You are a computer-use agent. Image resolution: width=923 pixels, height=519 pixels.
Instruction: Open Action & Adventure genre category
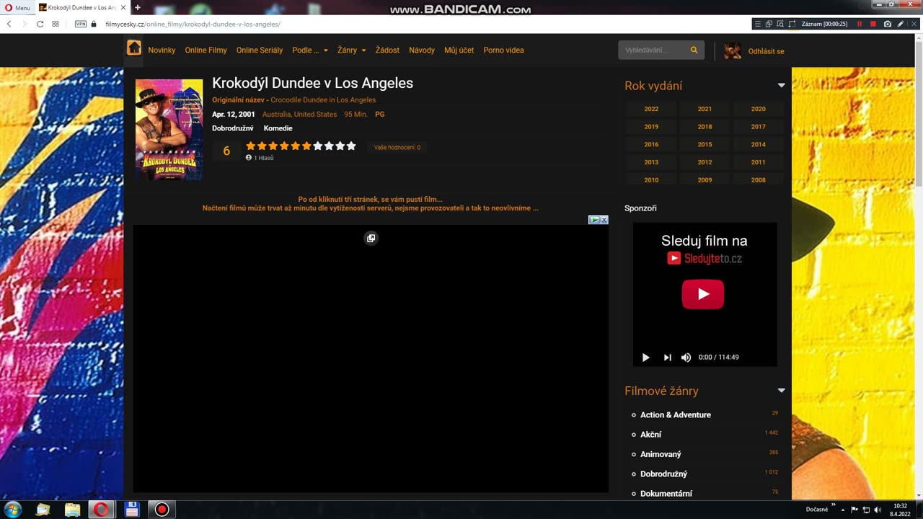click(676, 415)
